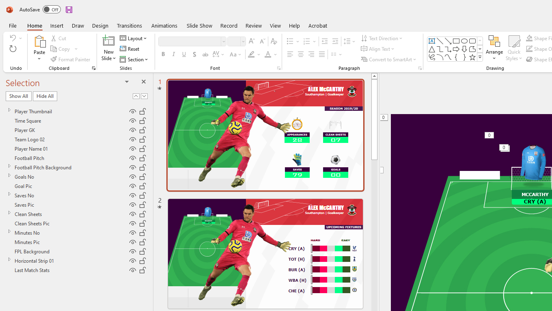
Task: Select the Bold formatting icon
Action: [163, 54]
